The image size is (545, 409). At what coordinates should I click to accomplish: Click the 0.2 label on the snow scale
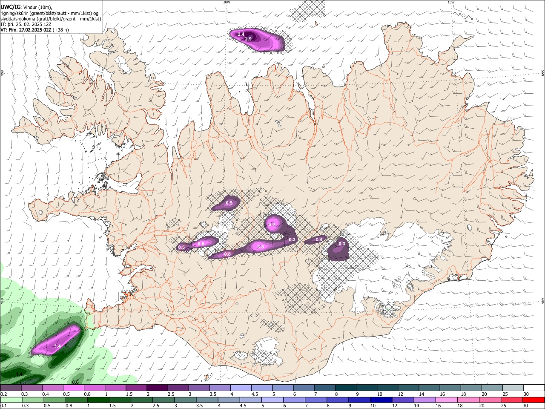(x=3, y=394)
